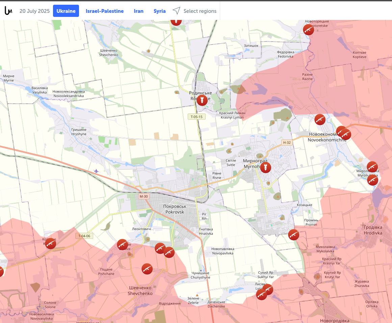392x323 pixels.
Task: Switch to the Syria tab
Action: (x=159, y=11)
